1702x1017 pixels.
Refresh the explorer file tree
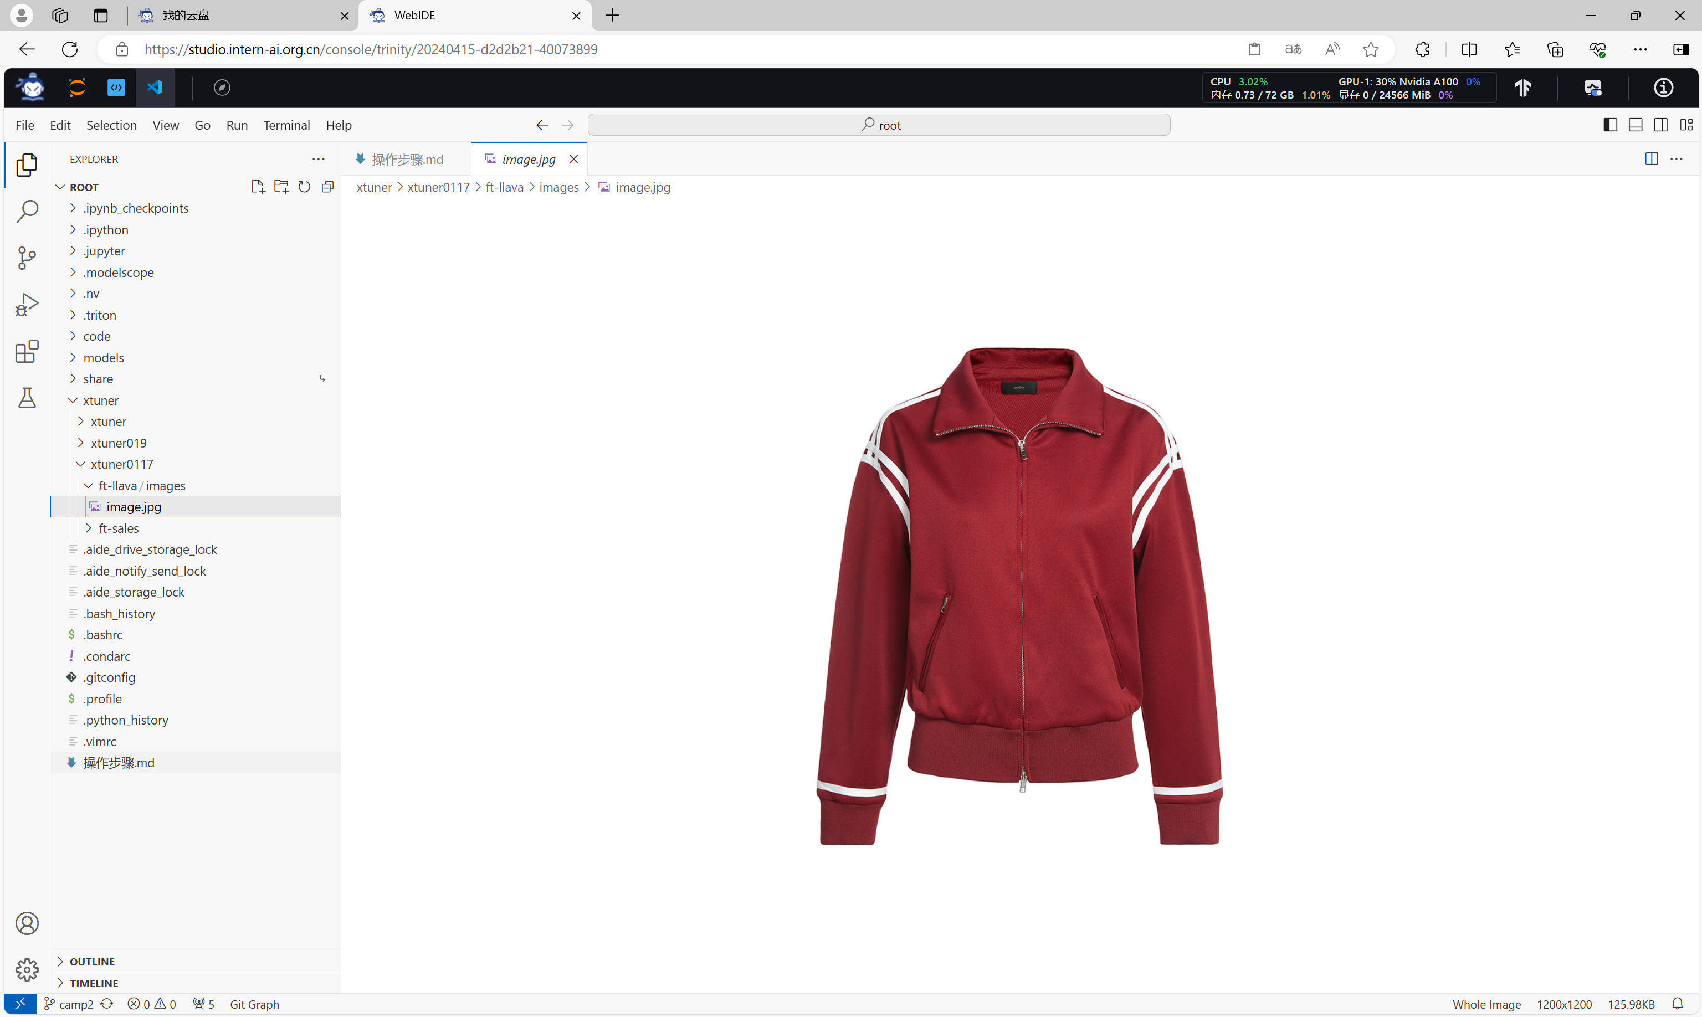point(304,187)
